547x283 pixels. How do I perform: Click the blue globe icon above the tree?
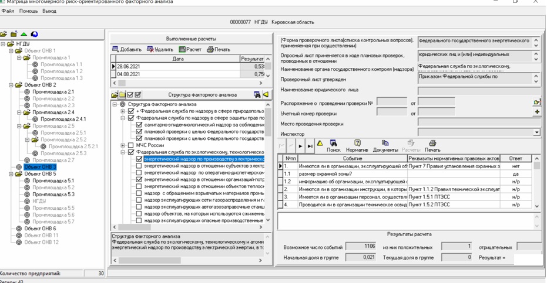(x=34, y=35)
